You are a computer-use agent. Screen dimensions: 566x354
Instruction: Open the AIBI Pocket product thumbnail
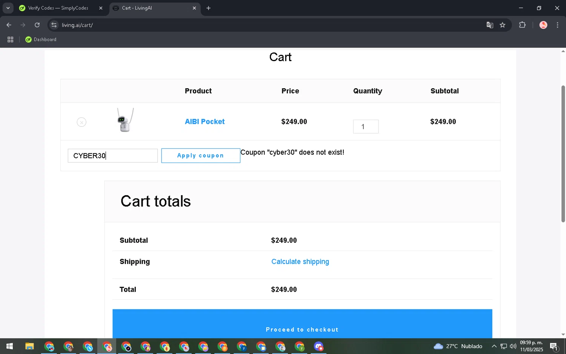pyautogui.click(x=125, y=120)
